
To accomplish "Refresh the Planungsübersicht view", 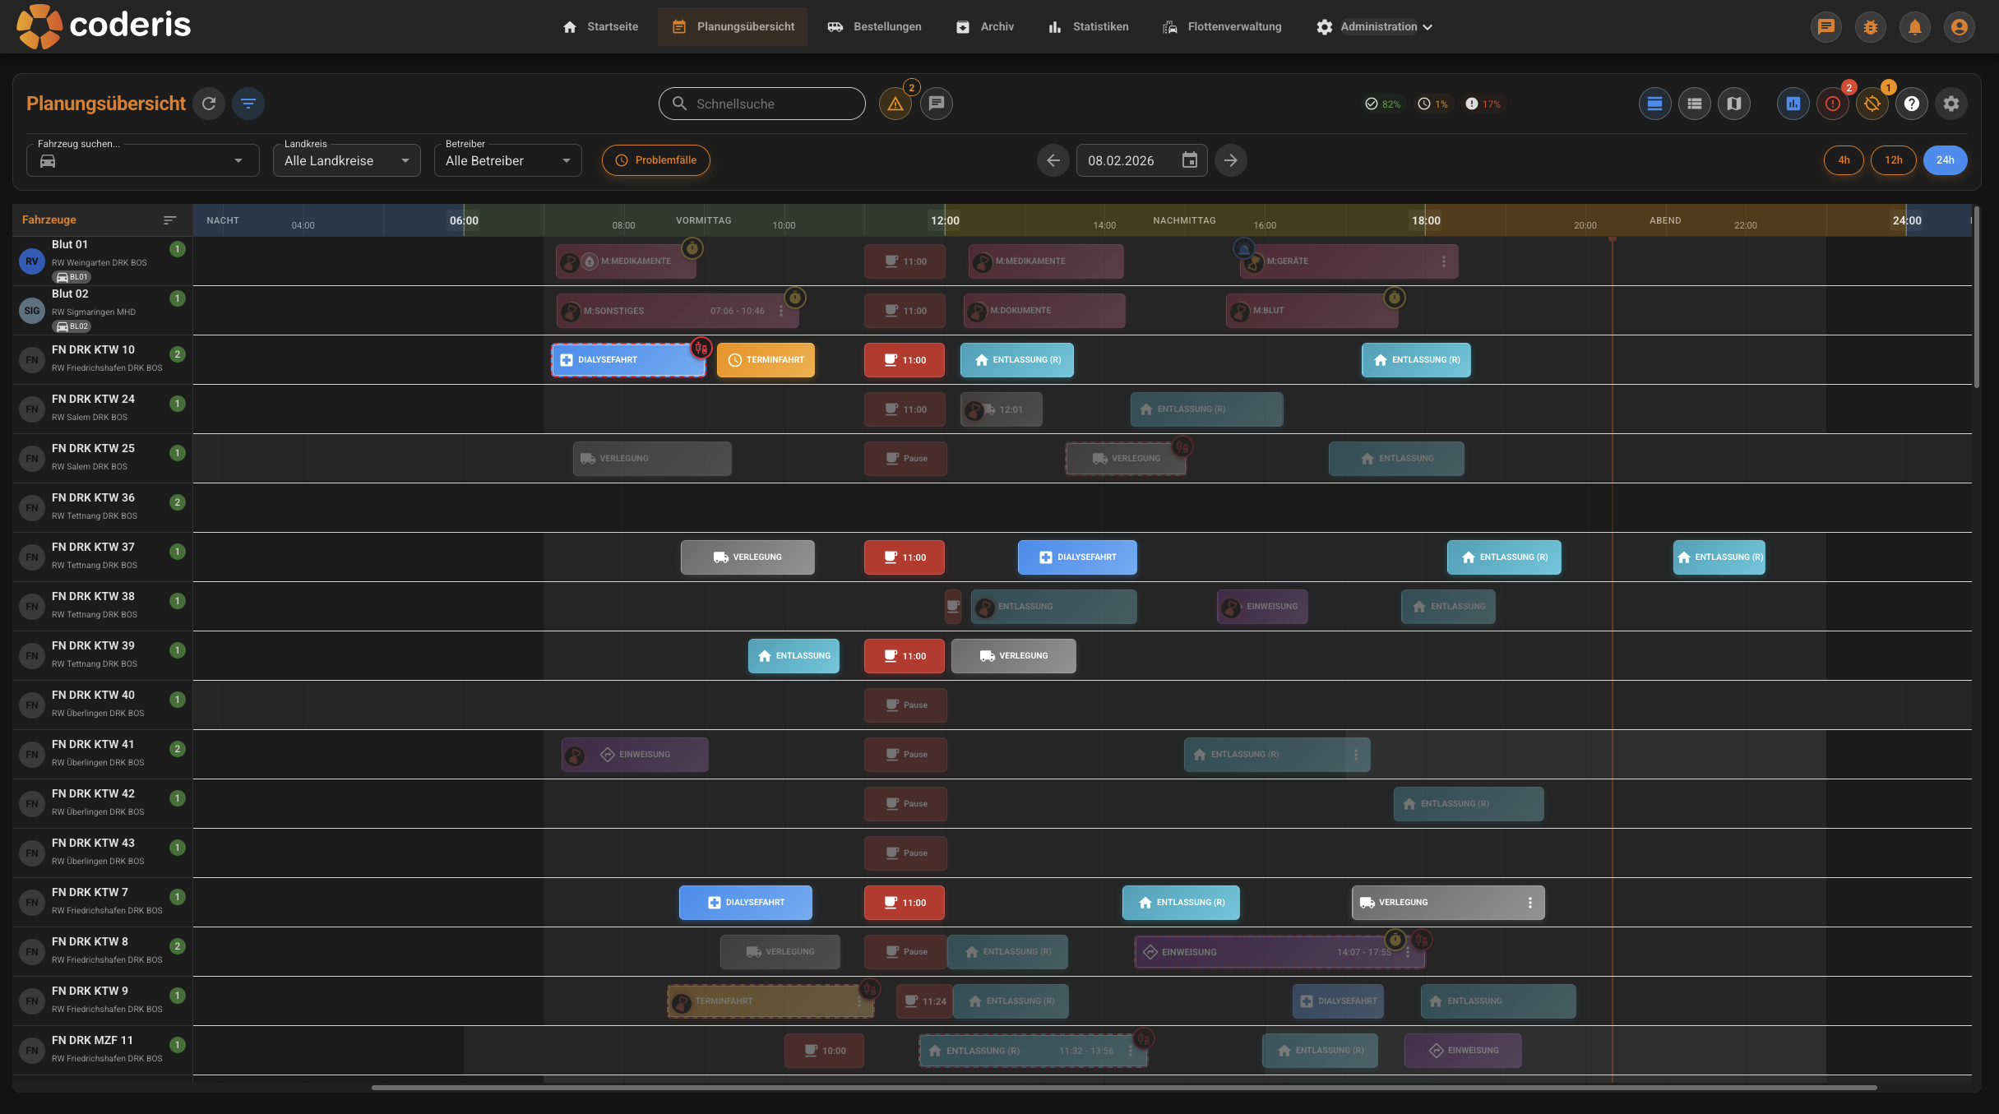I will click(210, 104).
